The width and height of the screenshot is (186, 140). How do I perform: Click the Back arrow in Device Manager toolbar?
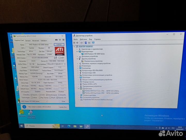pos(74,43)
